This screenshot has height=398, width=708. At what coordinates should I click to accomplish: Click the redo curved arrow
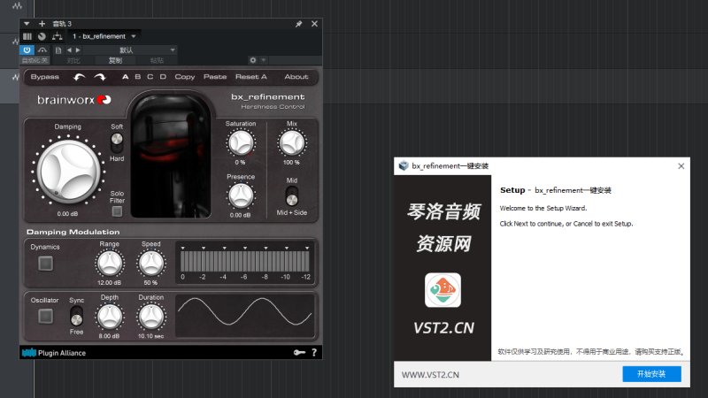point(100,77)
